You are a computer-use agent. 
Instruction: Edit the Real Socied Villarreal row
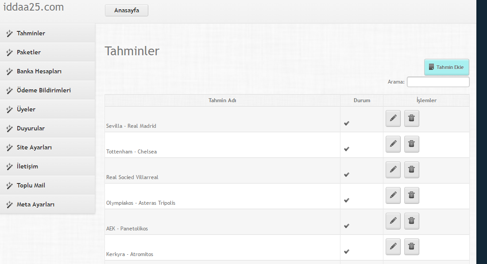pos(393,170)
